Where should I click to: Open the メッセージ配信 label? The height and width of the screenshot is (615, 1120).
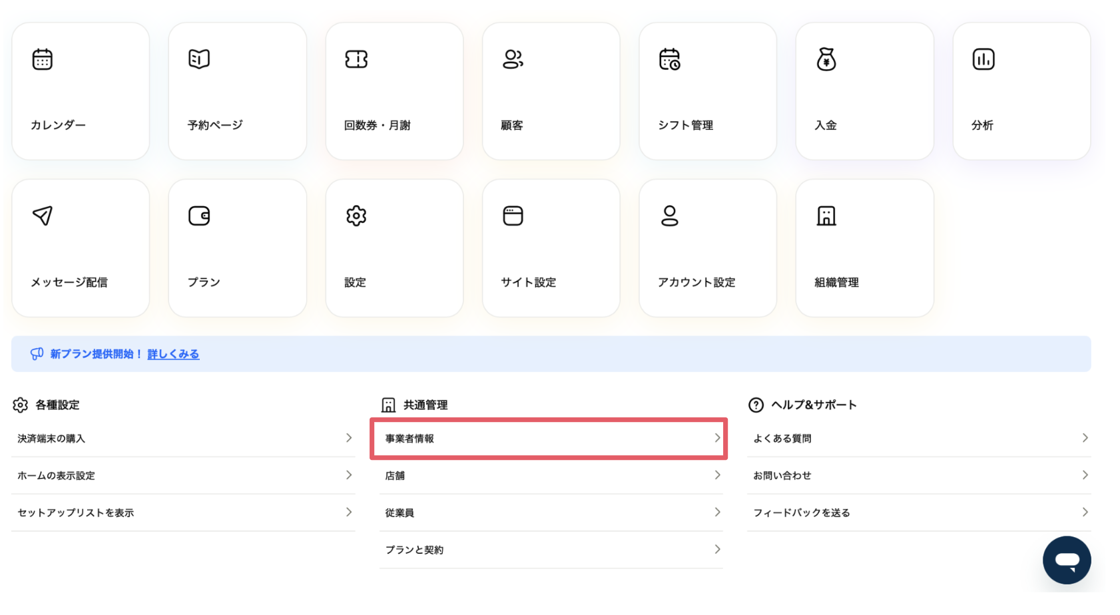point(69,282)
